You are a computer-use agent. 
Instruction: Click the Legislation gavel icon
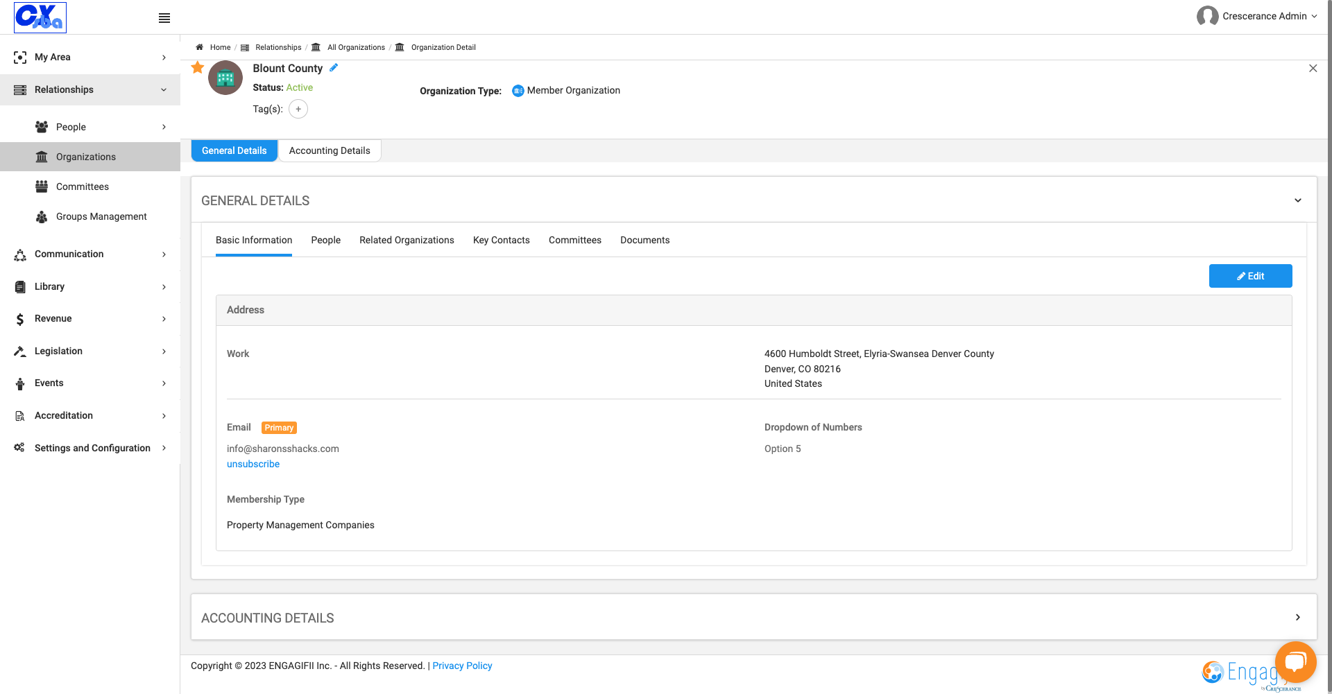pyautogui.click(x=20, y=352)
